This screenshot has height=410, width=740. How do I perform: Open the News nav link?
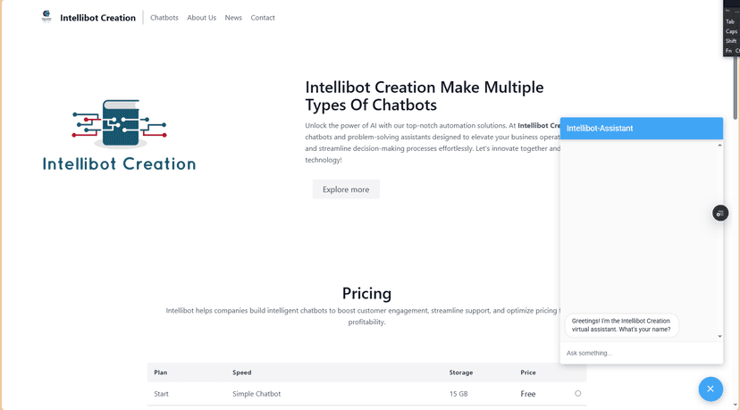click(x=233, y=18)
